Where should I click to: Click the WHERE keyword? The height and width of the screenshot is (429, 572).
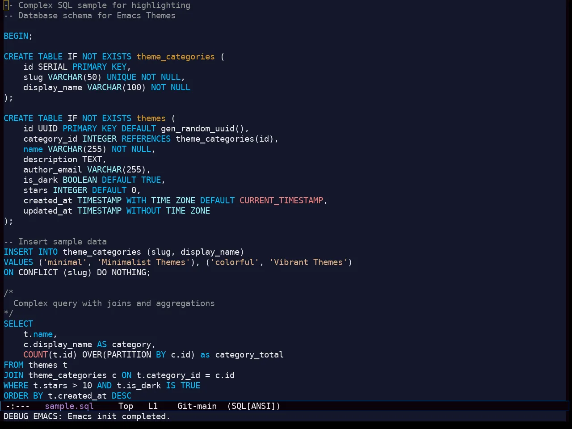[x=16, y=386]
